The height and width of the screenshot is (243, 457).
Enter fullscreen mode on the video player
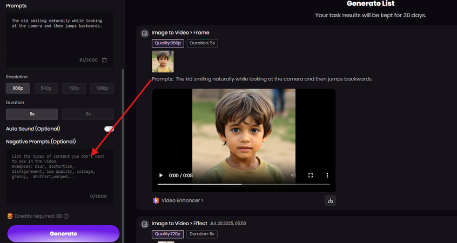(311, 175)
